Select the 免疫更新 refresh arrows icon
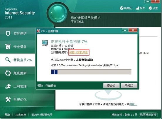 click(x=8, y=73)
